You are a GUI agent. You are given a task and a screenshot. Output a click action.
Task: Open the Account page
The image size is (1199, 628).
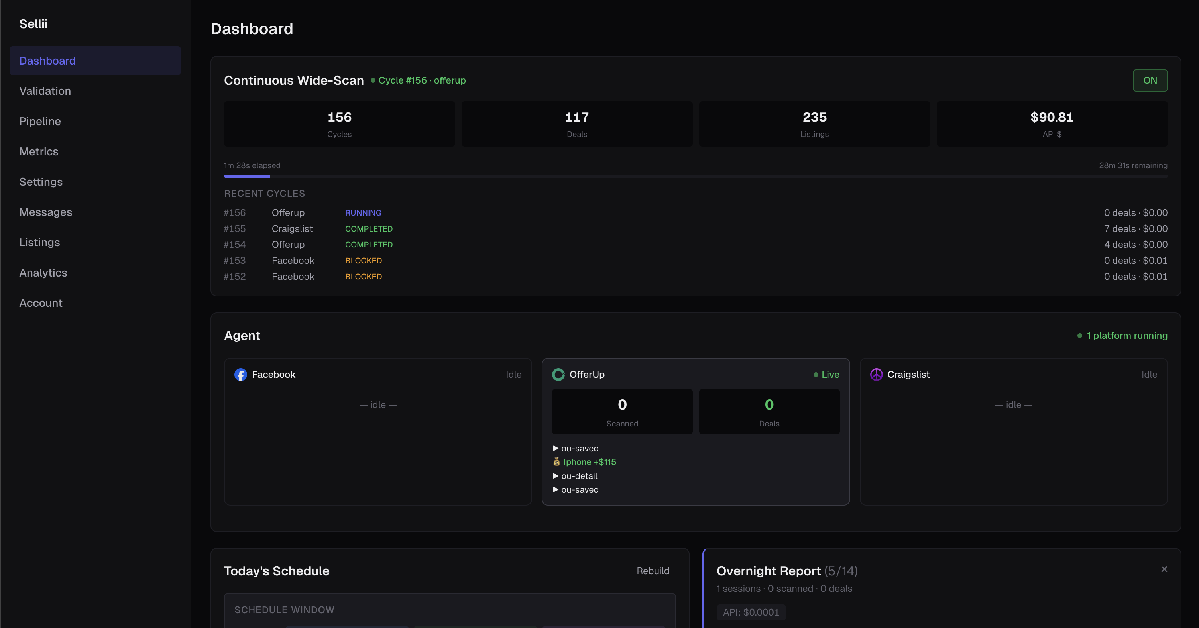coord(95,303)
